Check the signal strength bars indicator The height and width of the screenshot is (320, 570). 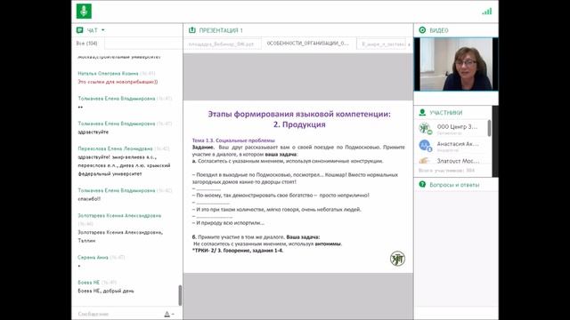tap(487, 12)
